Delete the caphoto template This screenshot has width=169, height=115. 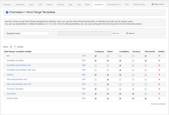pyautogui.click(x=159, y=75)
